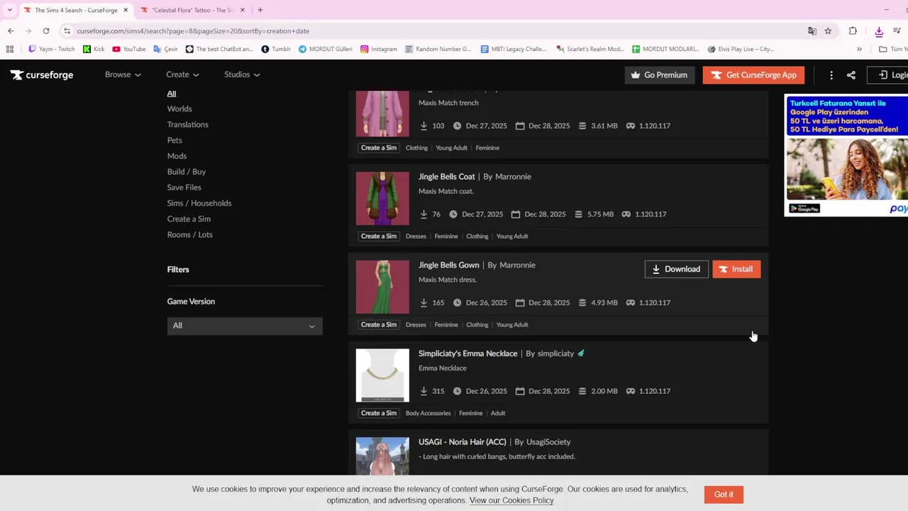This screenshot has width=908, height=511.
Task: Open Random Number Generator bookmark
Action: pyautogui.click(x=438, y=49)
